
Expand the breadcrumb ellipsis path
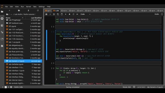(11, 14)
